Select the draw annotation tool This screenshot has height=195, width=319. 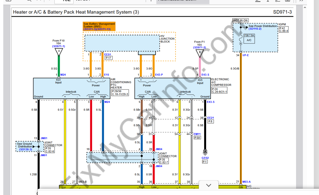(x=277, y=1)
